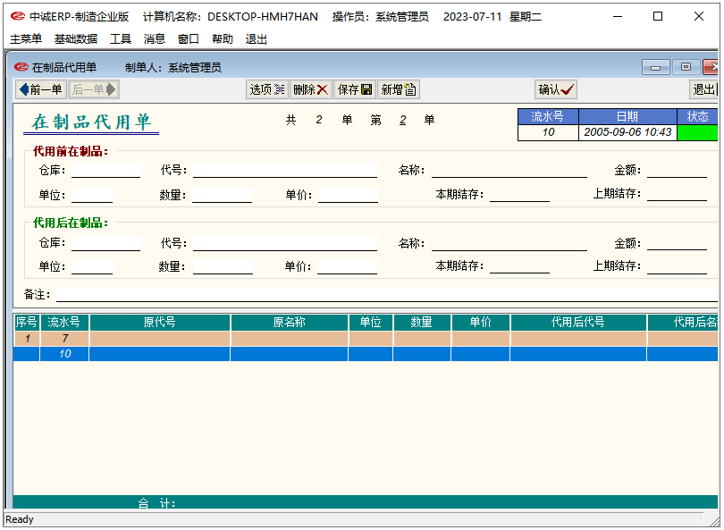Click the 流水号 value 10 in header box
Screen dimensions: 724x530
(x=548, y=132)
